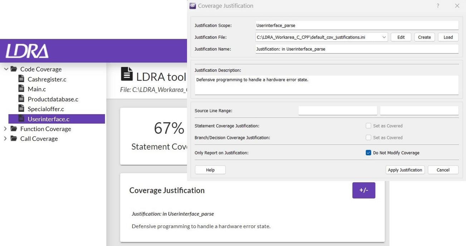Click the Function Coverage folder icon
This screenshot has height=246, width=466.
pyautogui.click(x=14, y=129)
